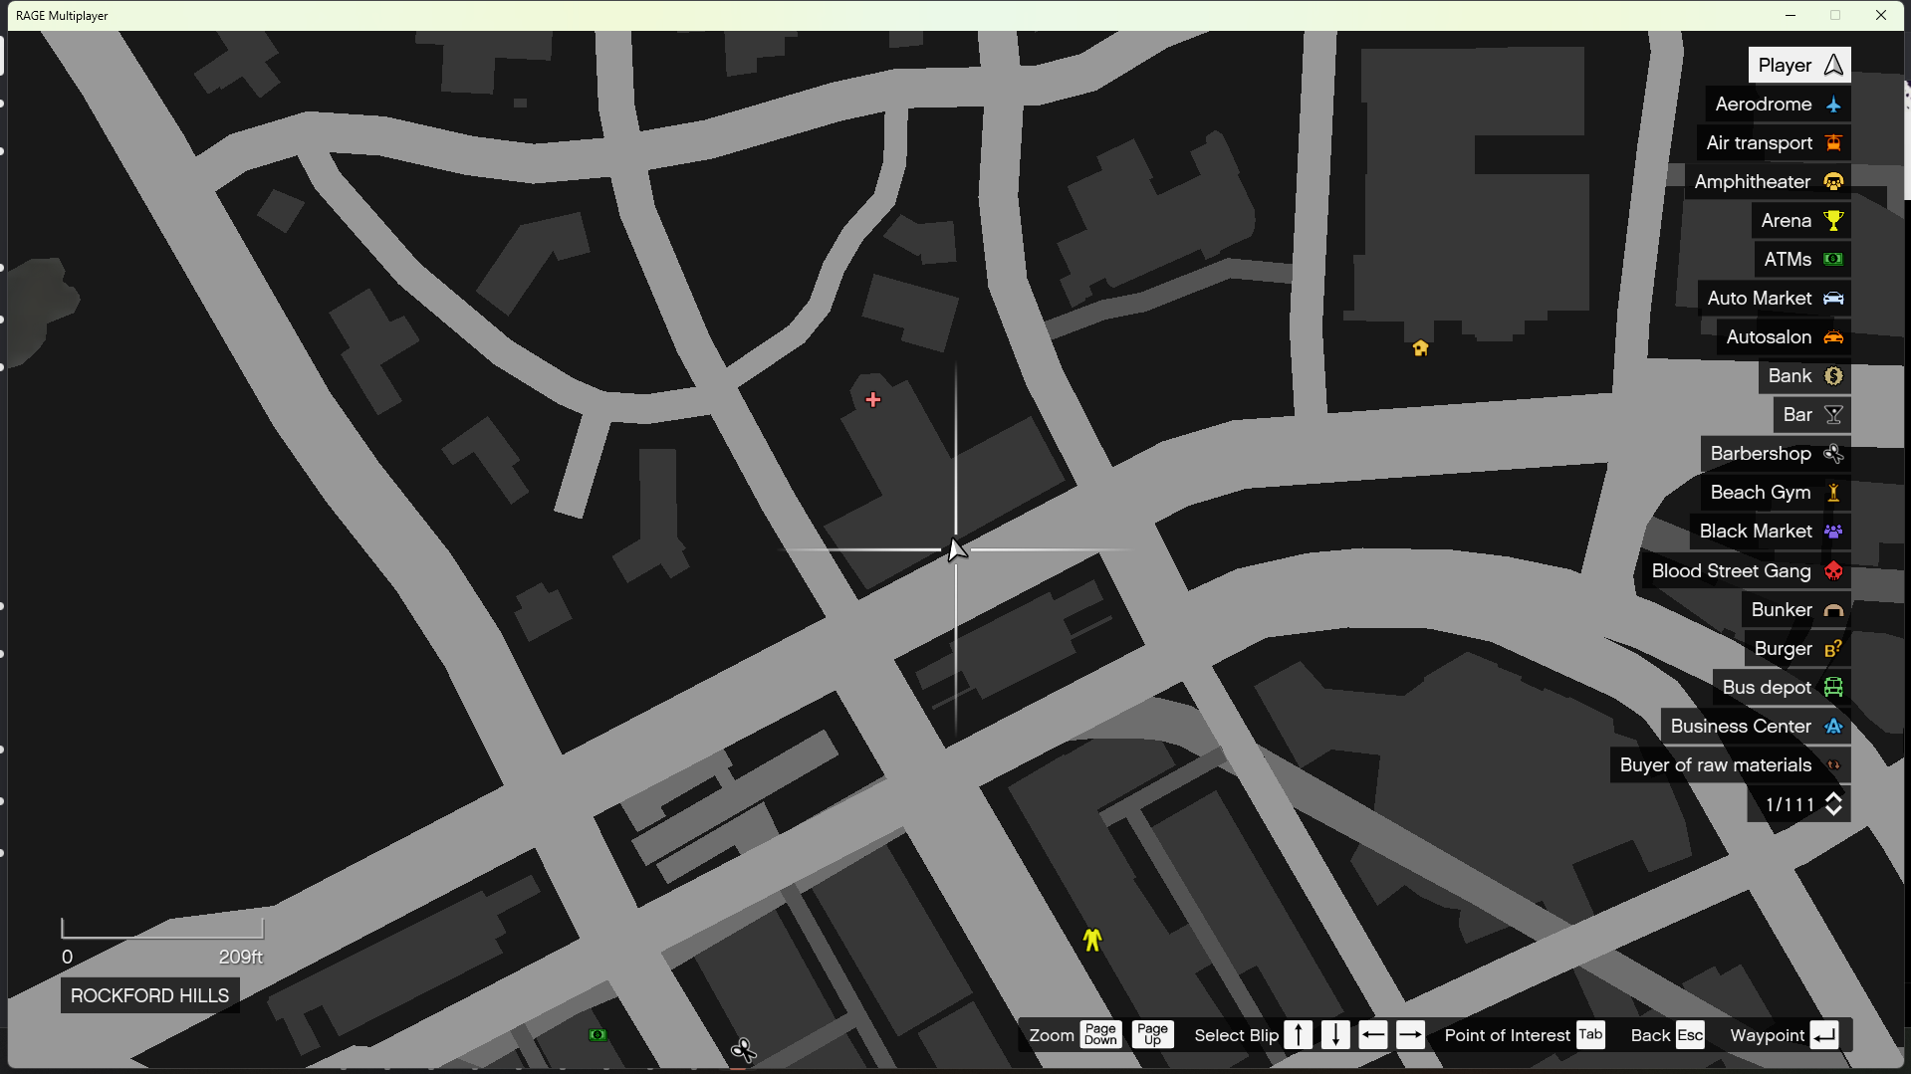
Task: Click the yellow clothing blip on map
Action: (1092, 940)
